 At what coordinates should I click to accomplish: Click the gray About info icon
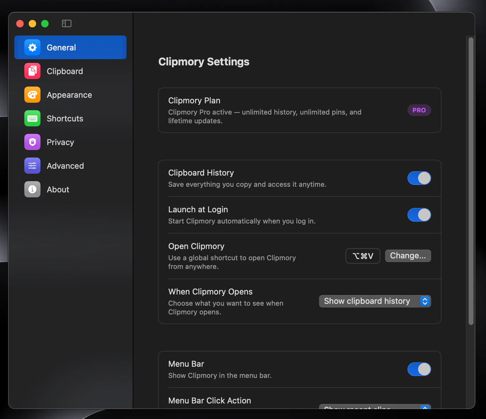click(x=32, y=189)
